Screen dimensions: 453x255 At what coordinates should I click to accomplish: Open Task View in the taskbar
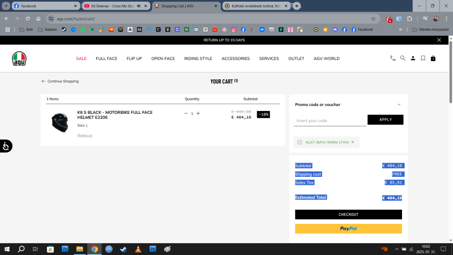coord(35,249)
